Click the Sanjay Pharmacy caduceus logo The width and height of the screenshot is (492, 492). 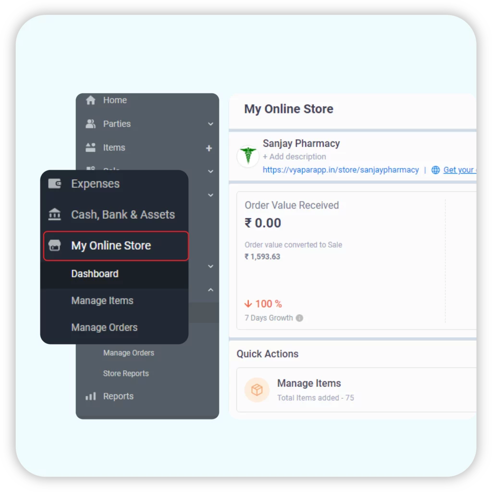pyautogui.click(x=247, y=155)
